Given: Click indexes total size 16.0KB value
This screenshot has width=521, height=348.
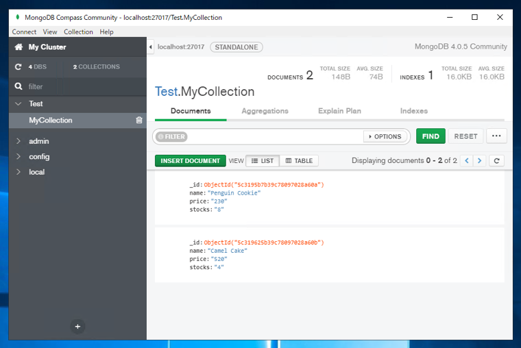Looking at the screenshot, I should click(459, 77).
